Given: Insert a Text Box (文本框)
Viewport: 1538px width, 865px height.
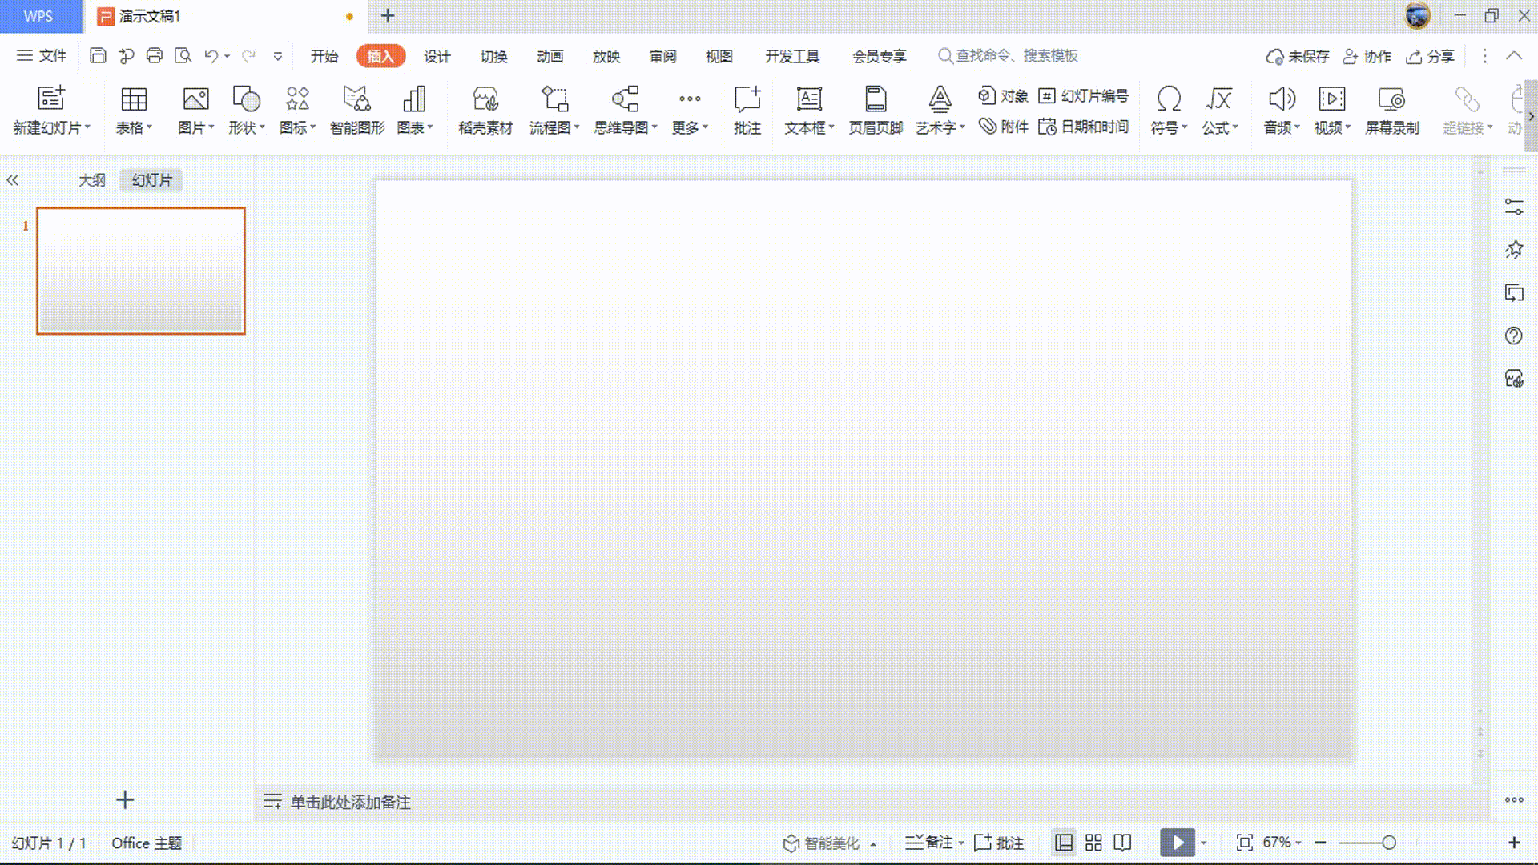Looking at the screenshot, I should click(809, 110).
